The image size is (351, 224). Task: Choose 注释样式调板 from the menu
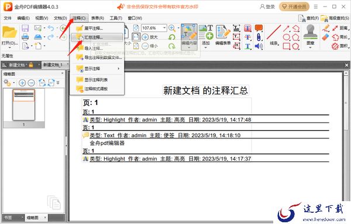(97, 89)
